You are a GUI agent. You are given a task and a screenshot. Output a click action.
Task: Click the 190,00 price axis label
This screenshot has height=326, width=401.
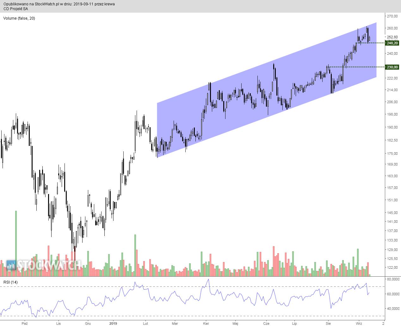click(393, 127)
